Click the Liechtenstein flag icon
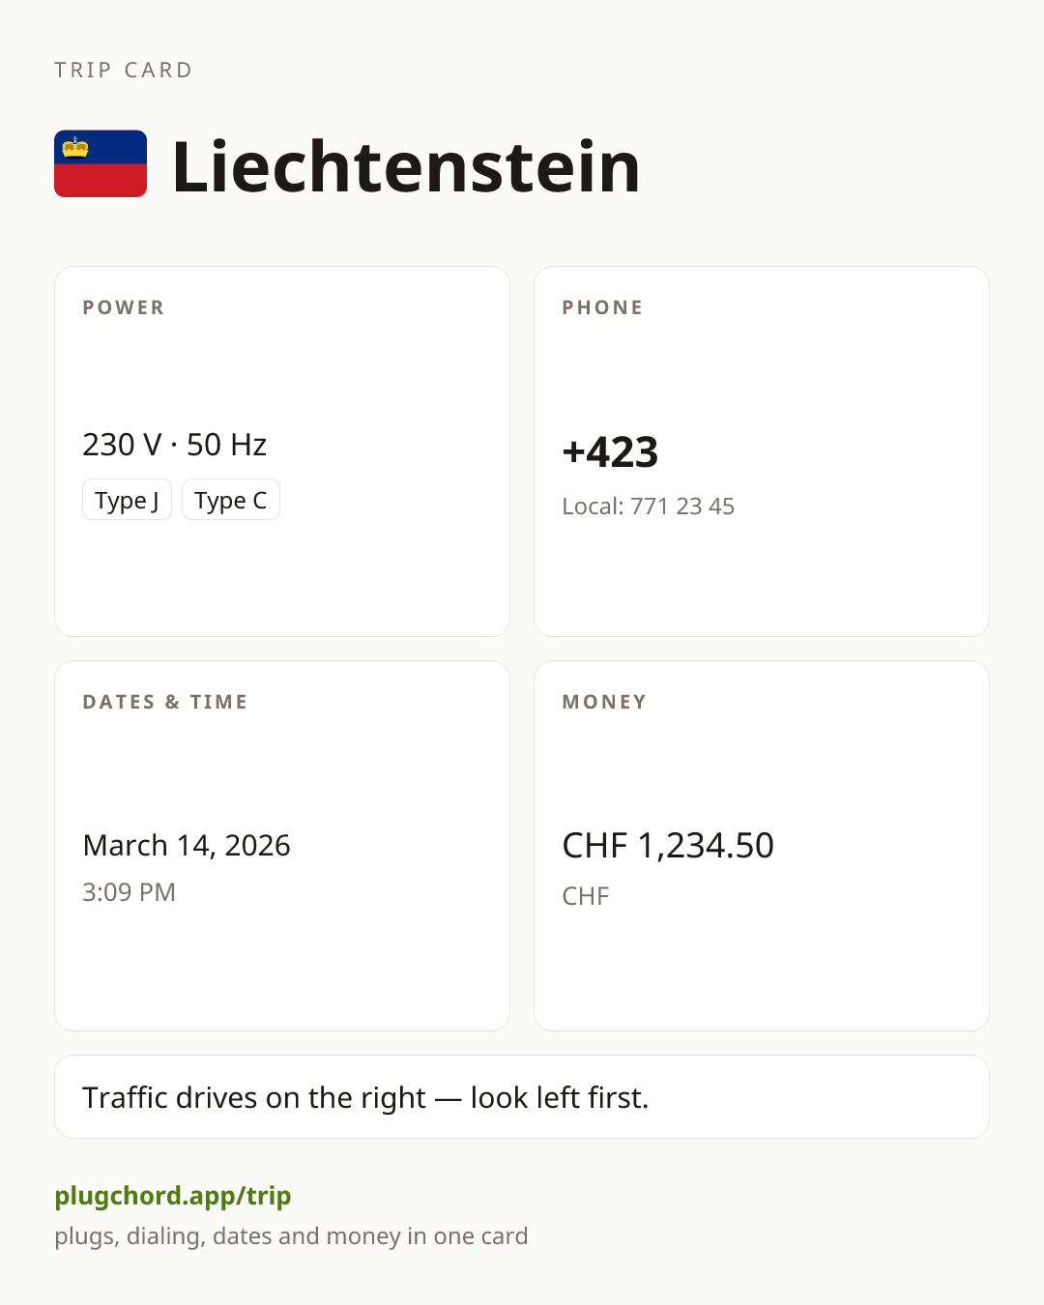Viewport: 1044px width, 1305px height. [x=101, y=163]
